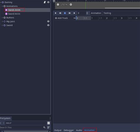The image size is (140, 132).
Task: Hide the Hip Joint node
Action: click(48, 21)
